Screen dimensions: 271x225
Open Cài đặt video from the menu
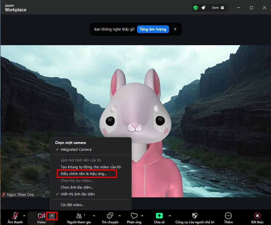(72, 205)
